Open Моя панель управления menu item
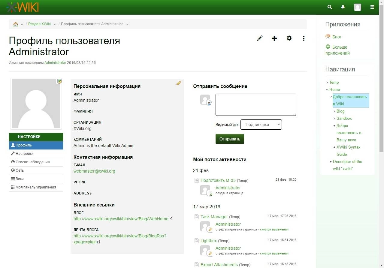 [x=36, y=187]
